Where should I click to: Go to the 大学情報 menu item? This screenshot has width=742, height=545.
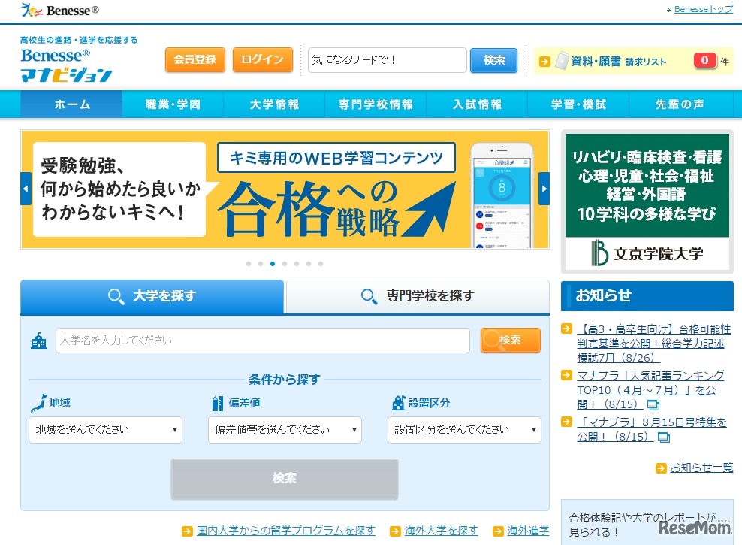pos(274,104)
